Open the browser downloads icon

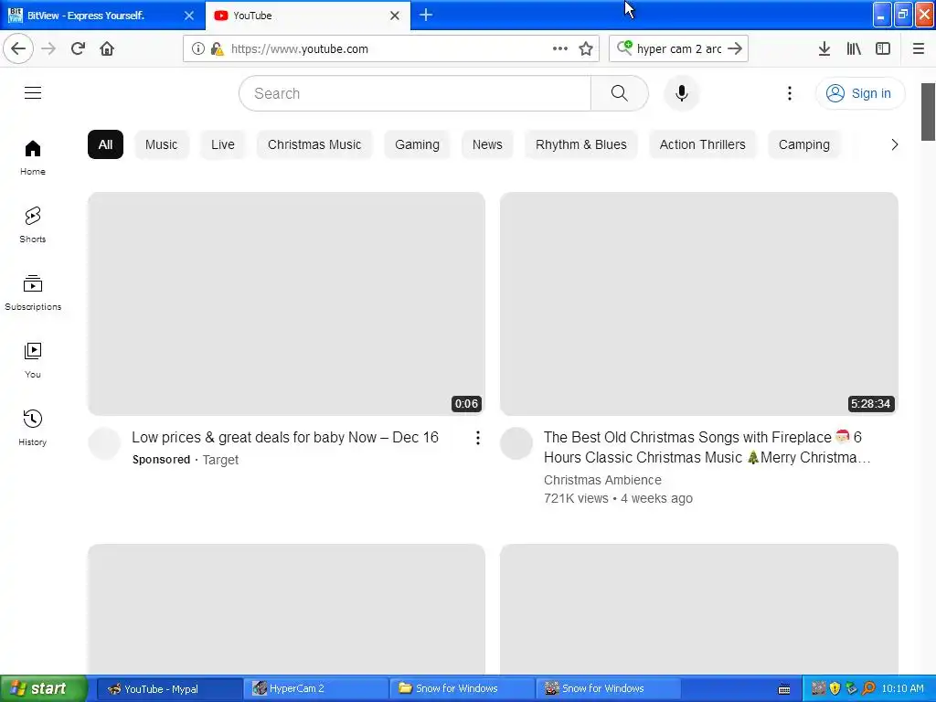(824, 48)
